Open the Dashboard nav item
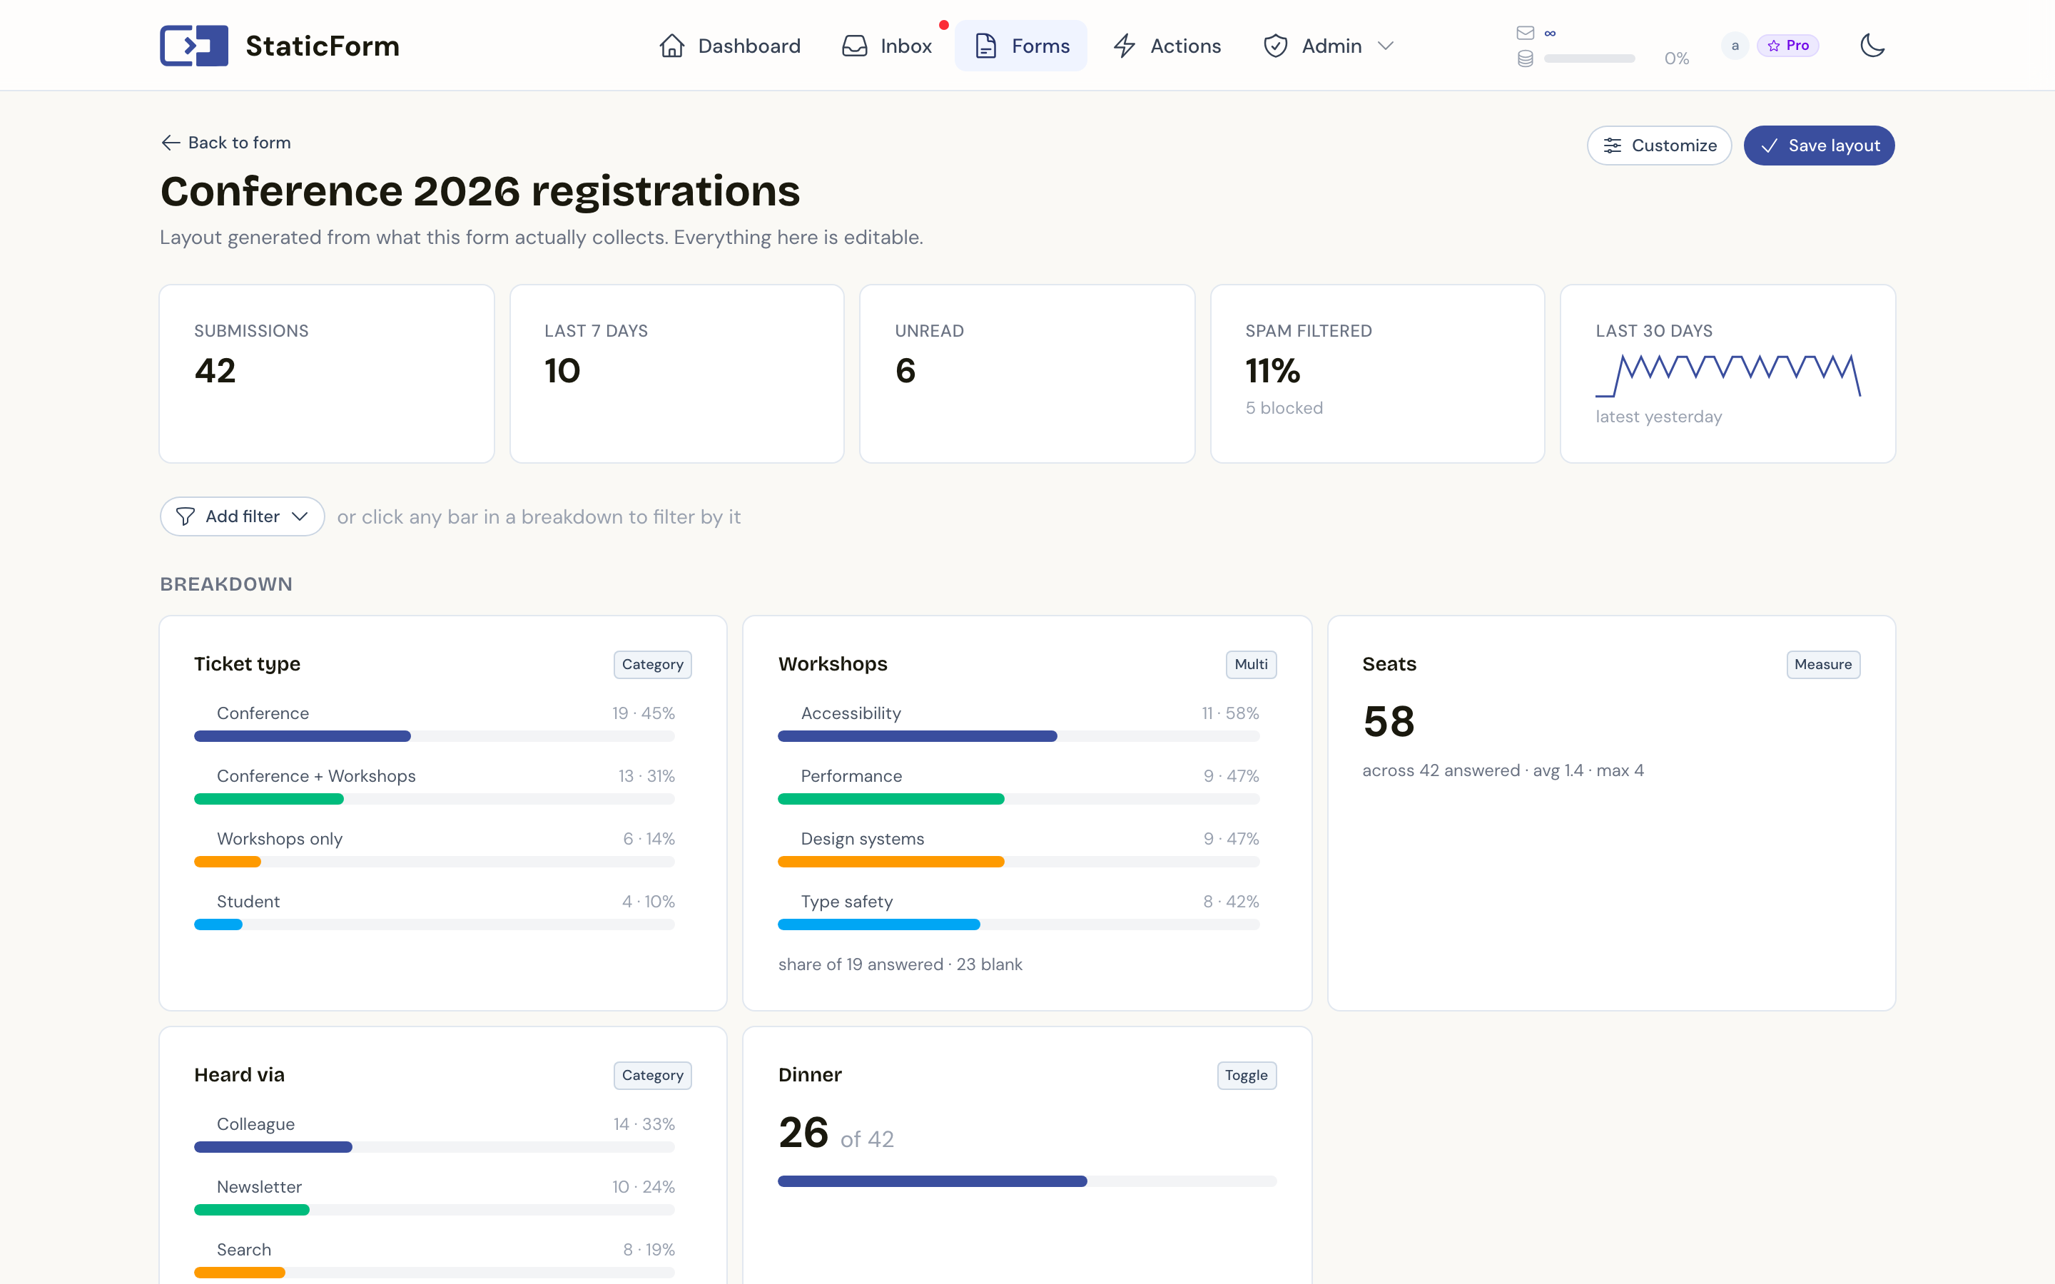 tap(730, 46)
